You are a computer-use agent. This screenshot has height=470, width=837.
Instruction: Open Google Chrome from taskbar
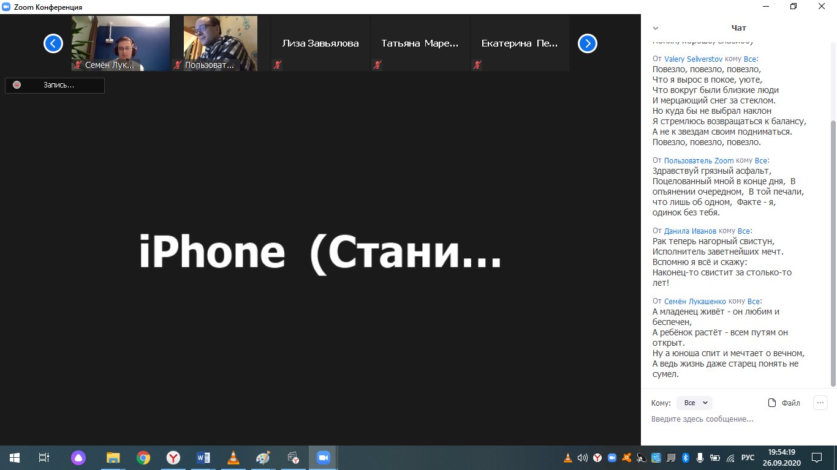(143, 458)
